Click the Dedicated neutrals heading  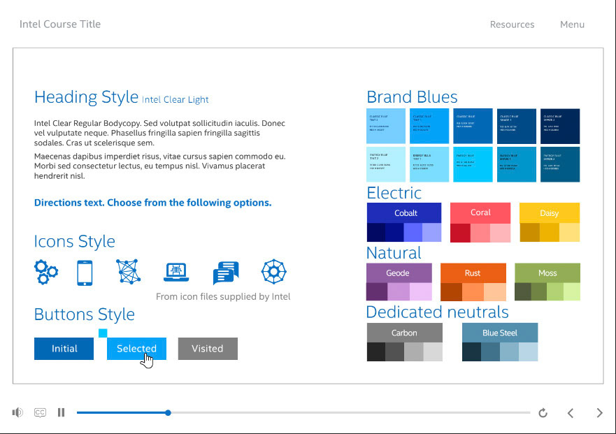click(x=437, y=312)
